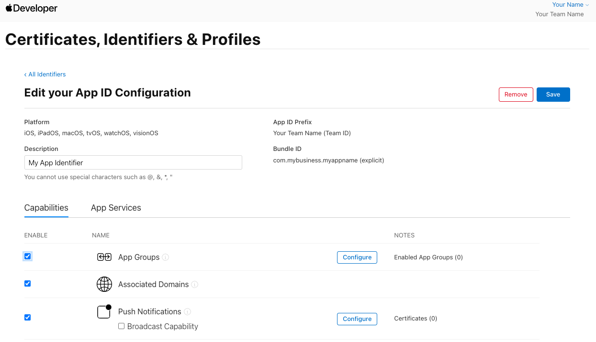Click the Push Notifications icon
Screen dimensions: 596x342
pos(104,311)
